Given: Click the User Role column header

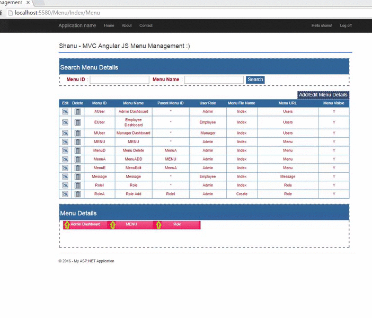Looking at the screenshot, I should coord(208,103).
